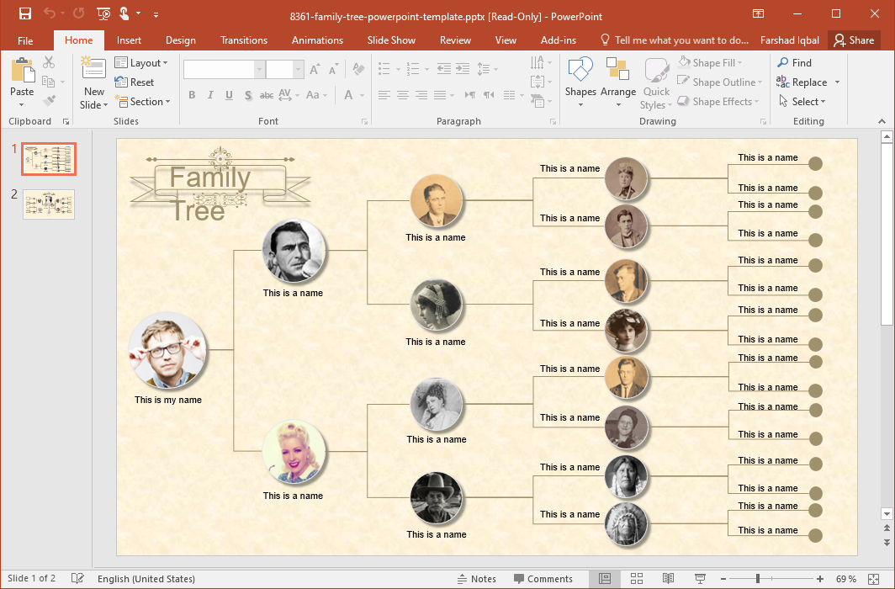
Task: Select the second slide thumbnail
Action: [x=49, y=204]
